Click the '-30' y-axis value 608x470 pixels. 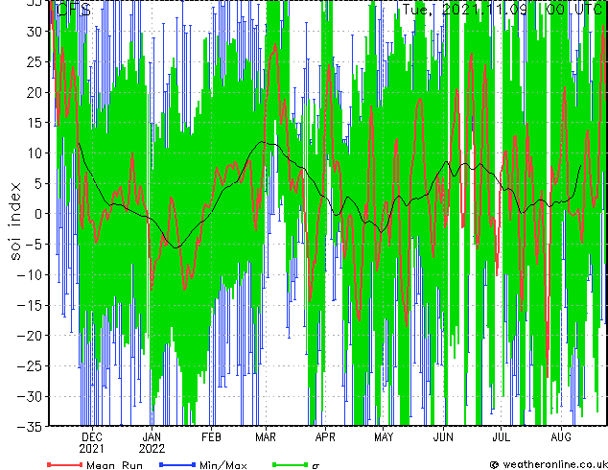coord(30,396)
